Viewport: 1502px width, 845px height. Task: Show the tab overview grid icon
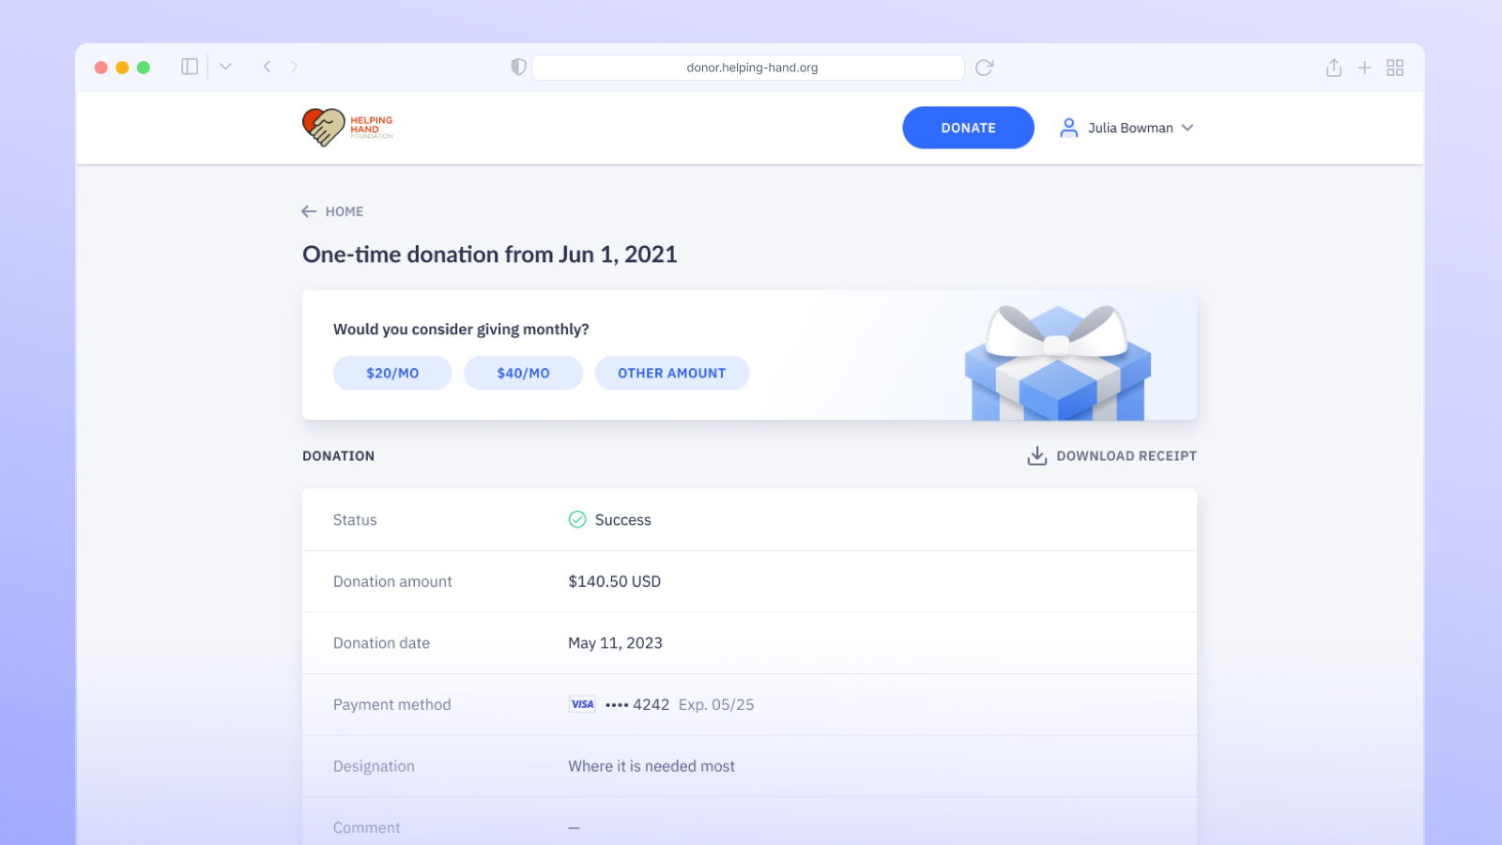click(x=1395, y=68)
